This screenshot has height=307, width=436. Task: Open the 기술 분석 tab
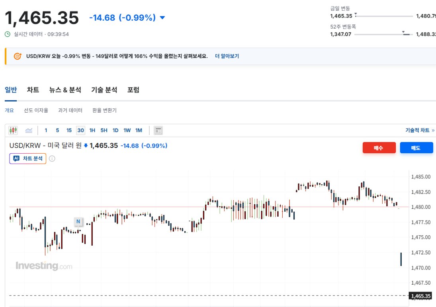pos(104,90)
